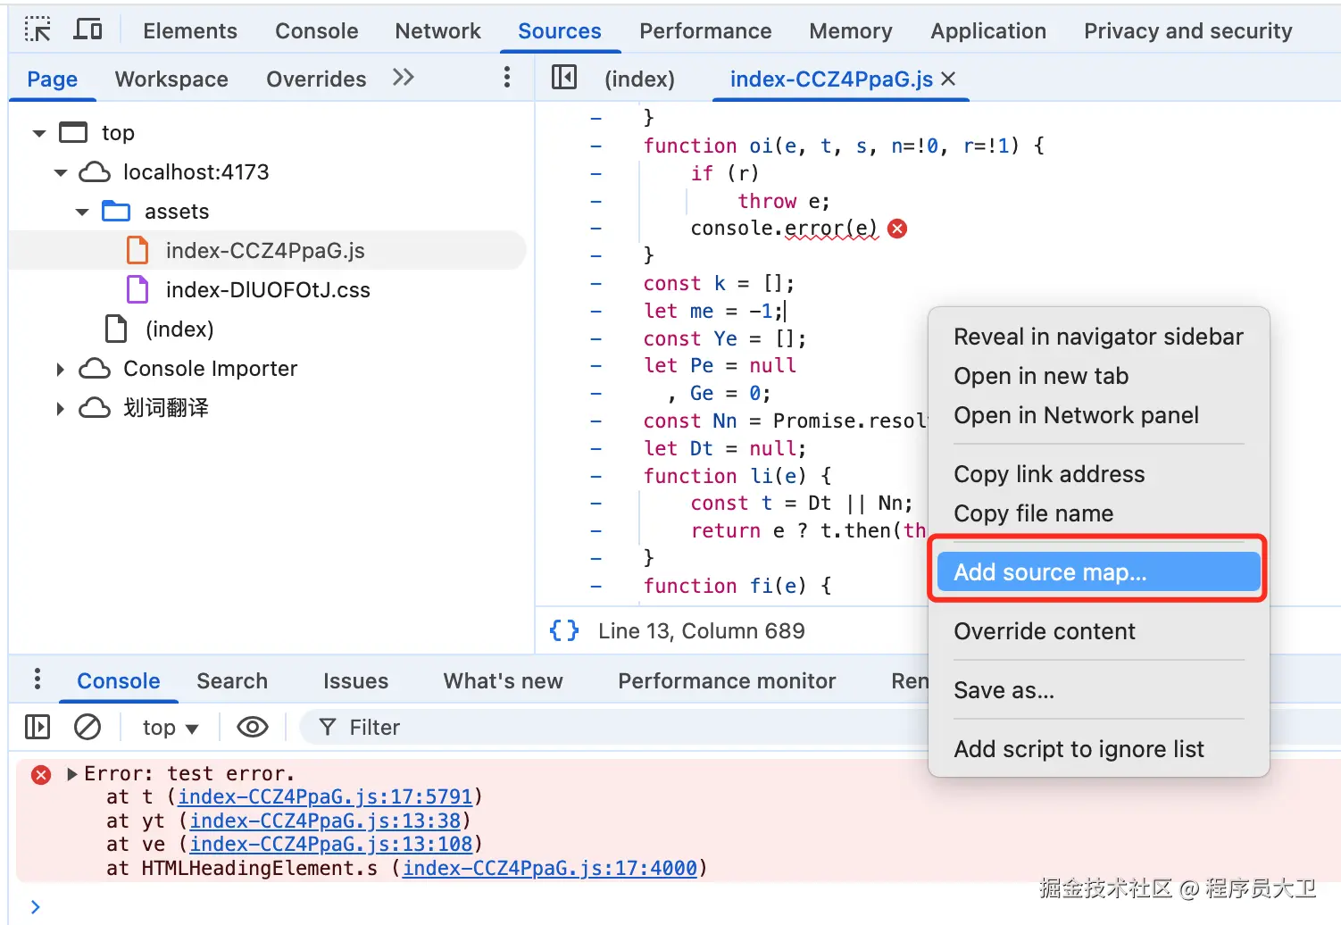Activate the inspect element picker icon
The width and height of the screenshot is (1341, 925).
[x=37, y=30]
